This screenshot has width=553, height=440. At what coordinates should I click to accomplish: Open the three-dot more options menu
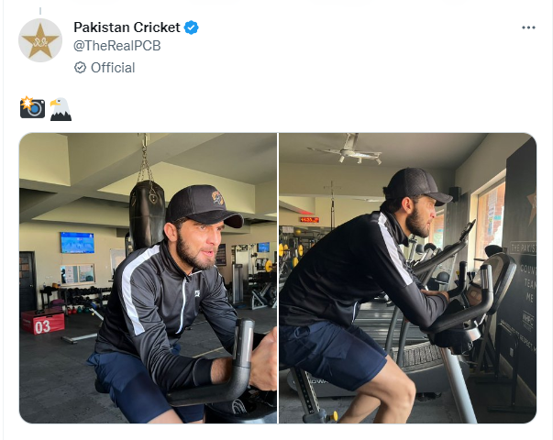pyautogui.click(x=528, y=28)
